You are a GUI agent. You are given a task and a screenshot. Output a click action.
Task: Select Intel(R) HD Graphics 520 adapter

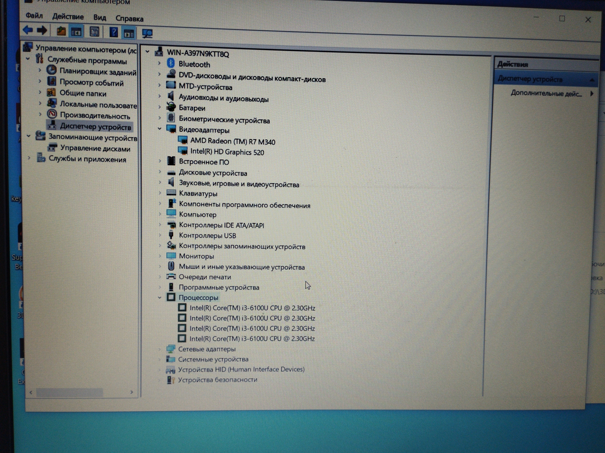[227, 152]
